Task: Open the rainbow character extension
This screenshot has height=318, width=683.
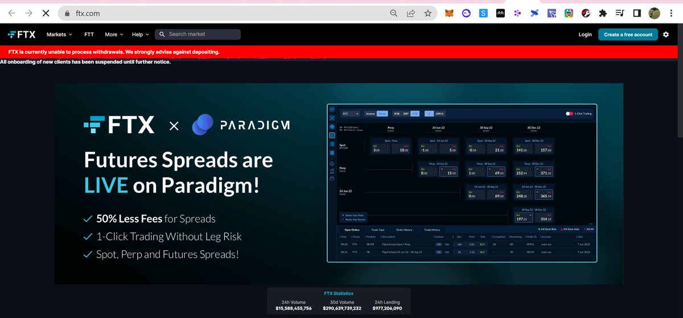Action: 568,13
